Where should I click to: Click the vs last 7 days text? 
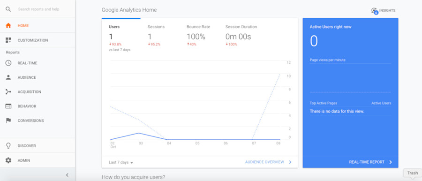tap(120, 50)
